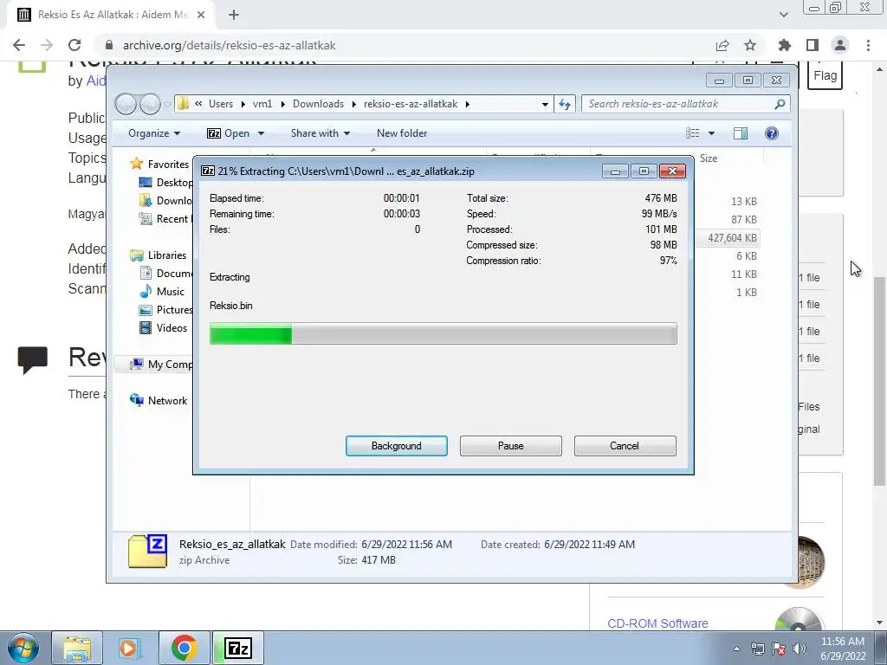Open the Chrome profile avatar
This screenshot has width=887, height=665.
pyautogui.click(x=840, y=45)
